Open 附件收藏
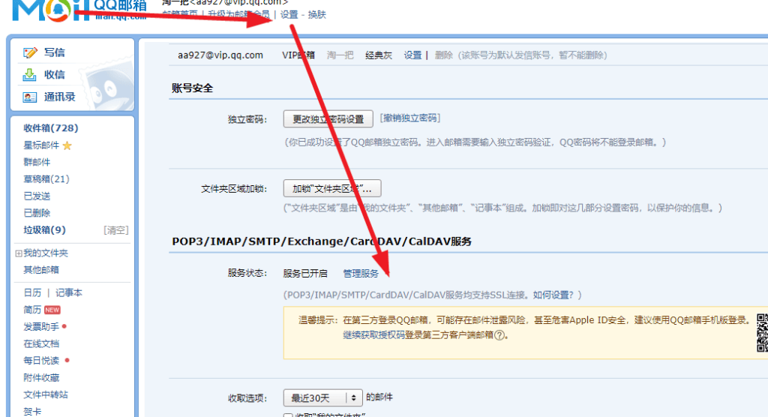768x417 pixels. point(41,377)
